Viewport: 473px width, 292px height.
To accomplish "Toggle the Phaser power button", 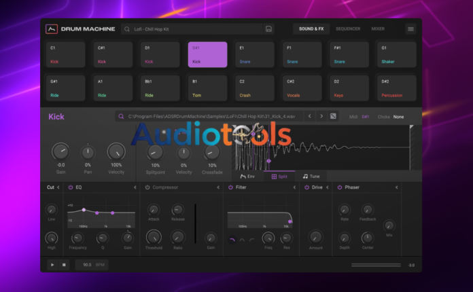I will (340, 187).
